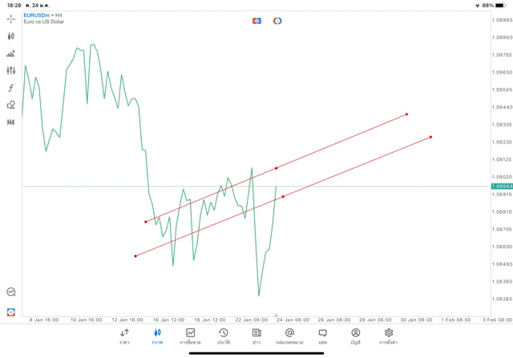Select the upper red trendline right endpoint

click(x=407, y=114)
